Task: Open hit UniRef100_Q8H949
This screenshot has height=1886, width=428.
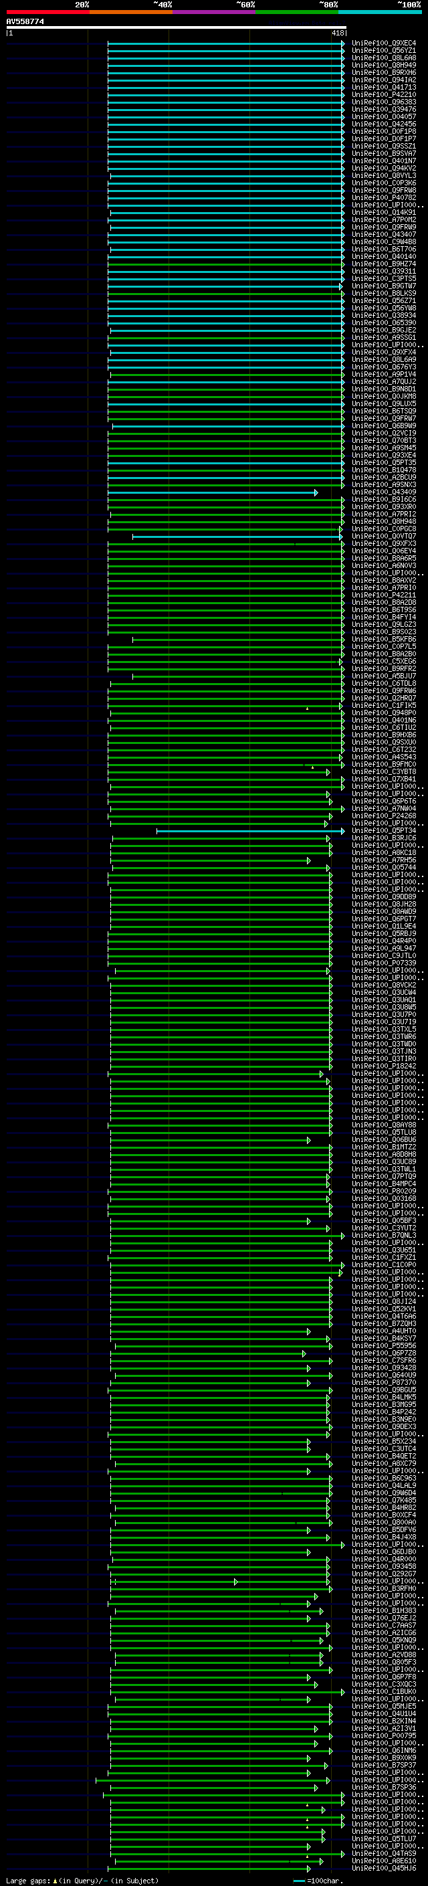Action: (384, 65)
